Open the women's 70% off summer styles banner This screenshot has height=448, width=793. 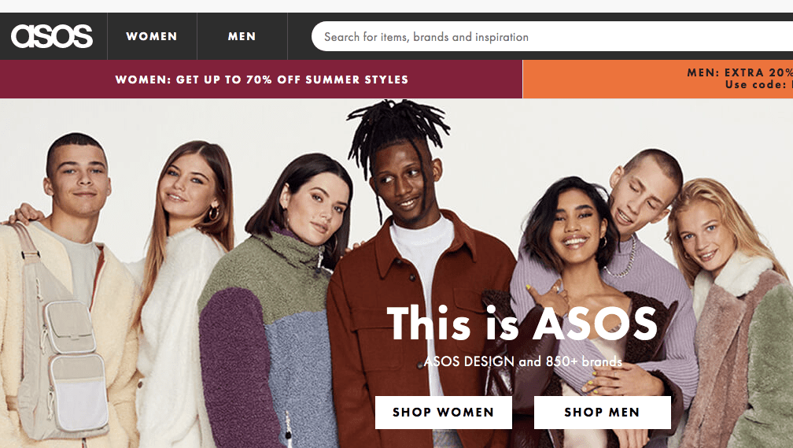[x=261, y=80]
